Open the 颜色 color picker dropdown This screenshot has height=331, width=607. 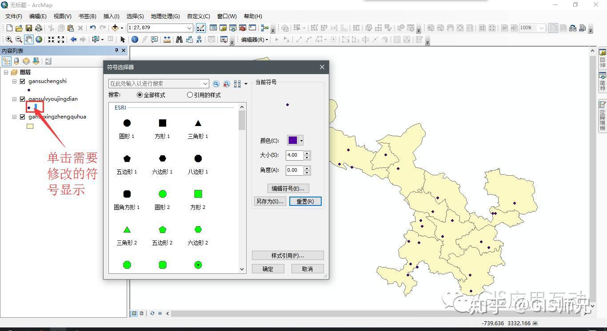(x=300, y=140)
